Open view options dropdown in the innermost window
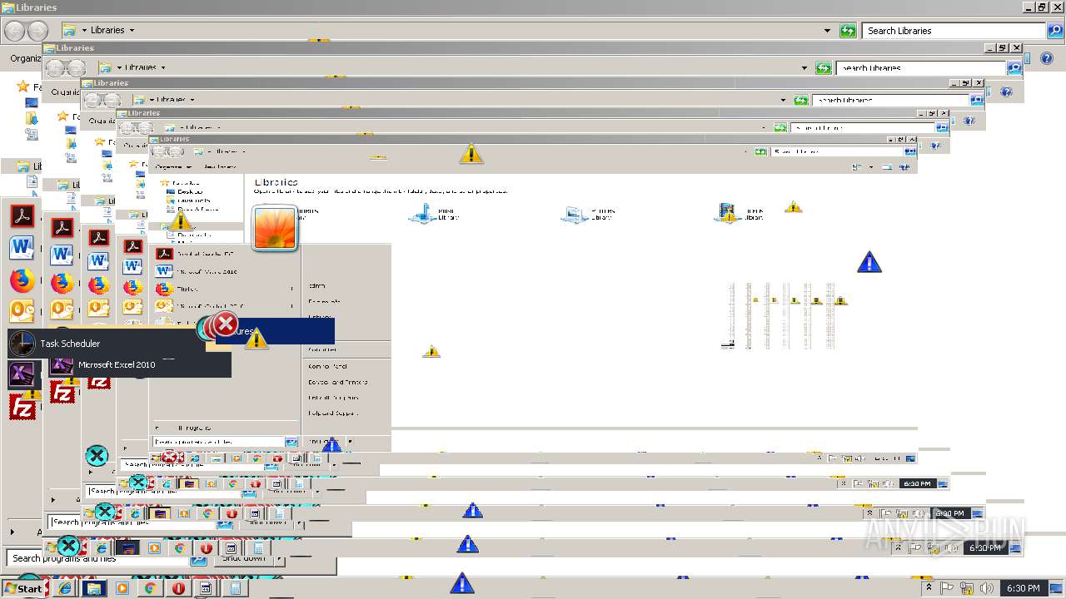The height and width of the screenshot is (599, 1066). click(871, 167)
